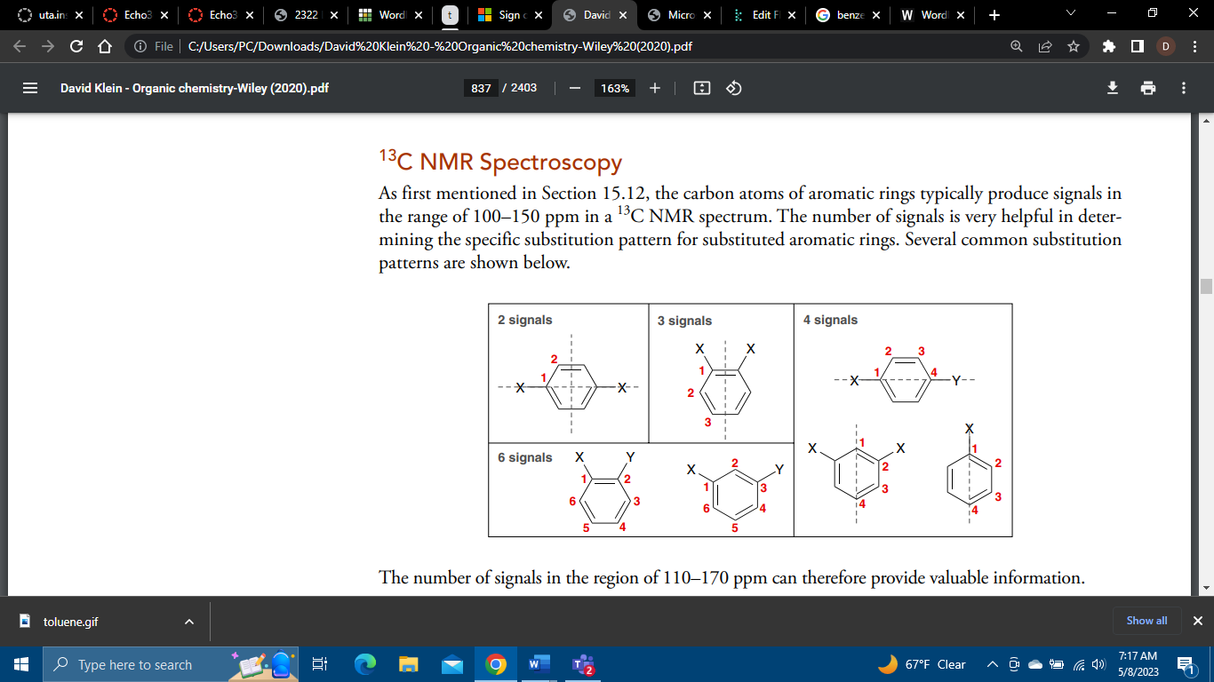This screenshot has width=1214, height=682.
Task: Click the Fit to page icon
Action: 702,88
